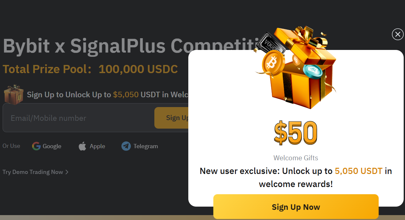Close the welcome gifts popup

coord(397,34)
